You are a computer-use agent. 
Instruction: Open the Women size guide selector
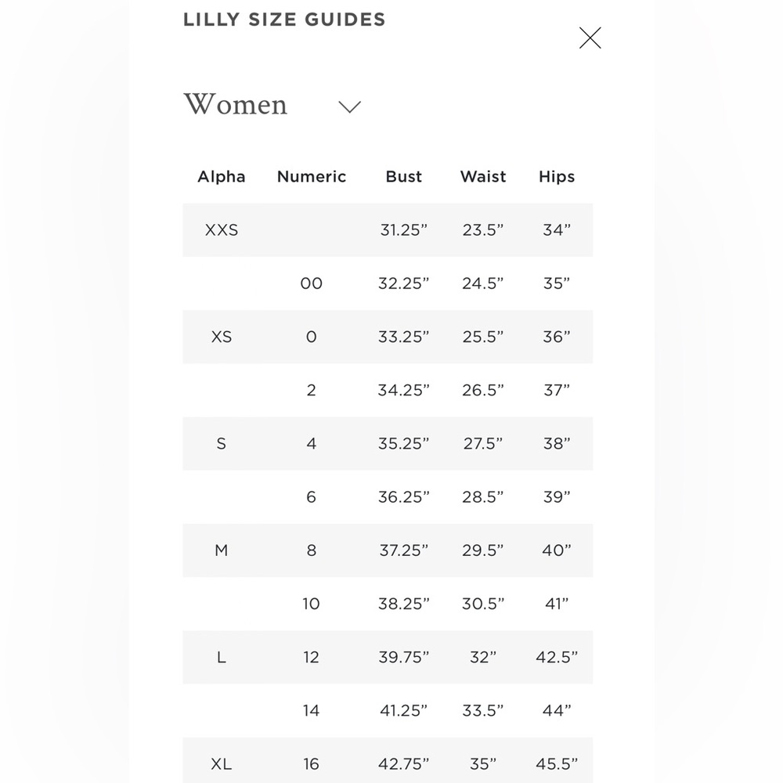(272, 105)
